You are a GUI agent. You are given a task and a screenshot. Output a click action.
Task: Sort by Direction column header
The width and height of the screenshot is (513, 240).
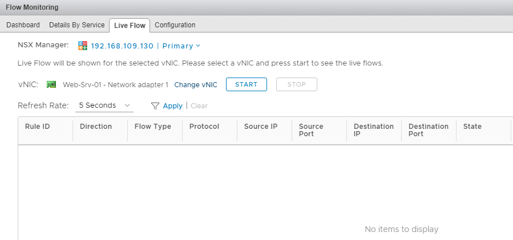point(96,127)
